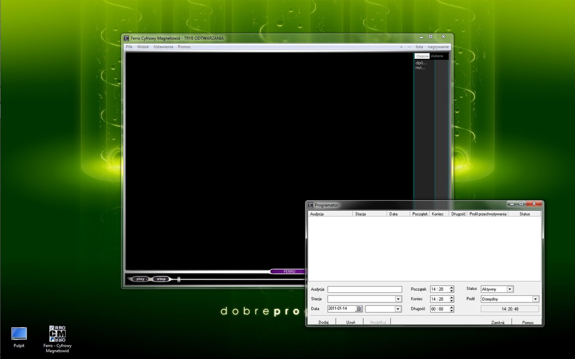Open the Ferro - Cyfrowy Magnetowid desktop shortcut
This screenshot has width=575, height=359.
pyautogui.click(x=57, y=338)
